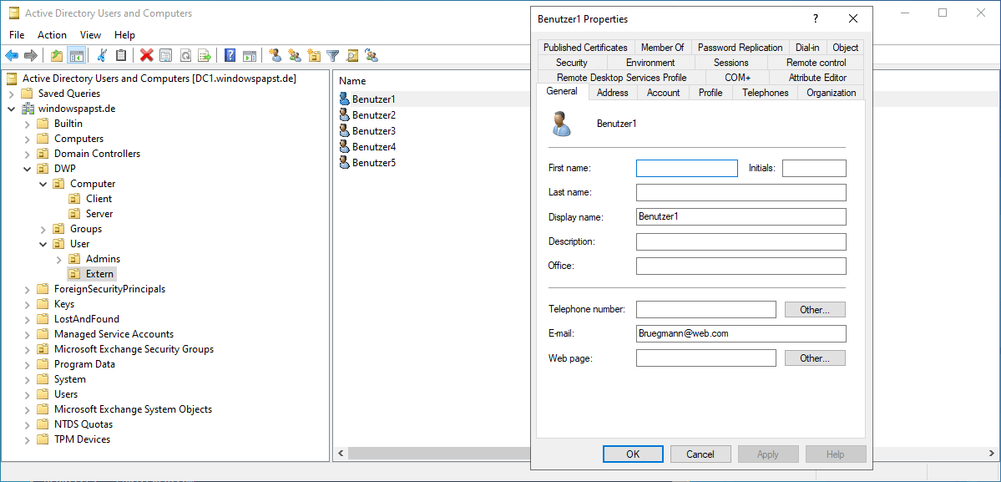The height and width of the screenshot is (482, 1001).
Task: Click the Create new user icon
Action: (x=276, y=56)
